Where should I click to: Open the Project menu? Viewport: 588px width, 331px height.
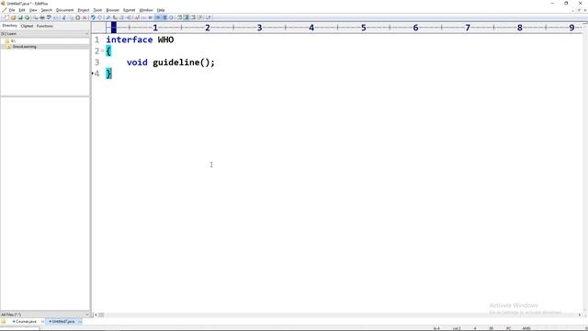[x=84, y=10]
